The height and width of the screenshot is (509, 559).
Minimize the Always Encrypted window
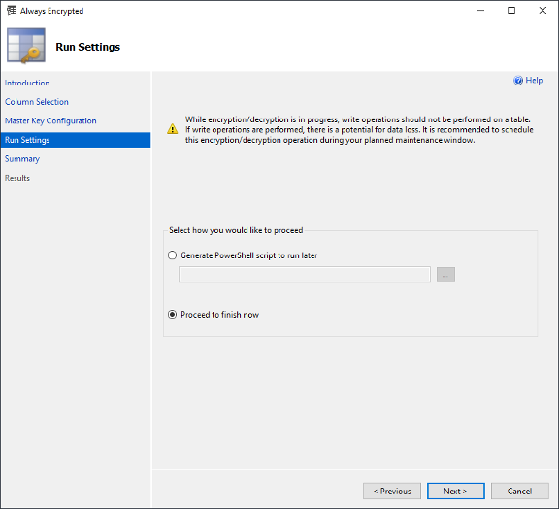(x=480, y=11)
